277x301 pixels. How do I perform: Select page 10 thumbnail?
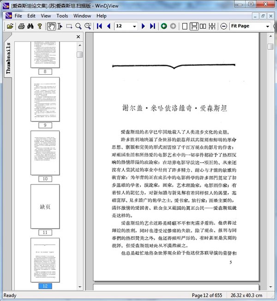tap(45, 153)
